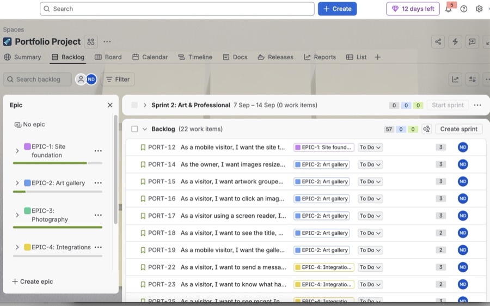
Task: Click the Portfolio Project rocket icon
Action: (7, 41)
